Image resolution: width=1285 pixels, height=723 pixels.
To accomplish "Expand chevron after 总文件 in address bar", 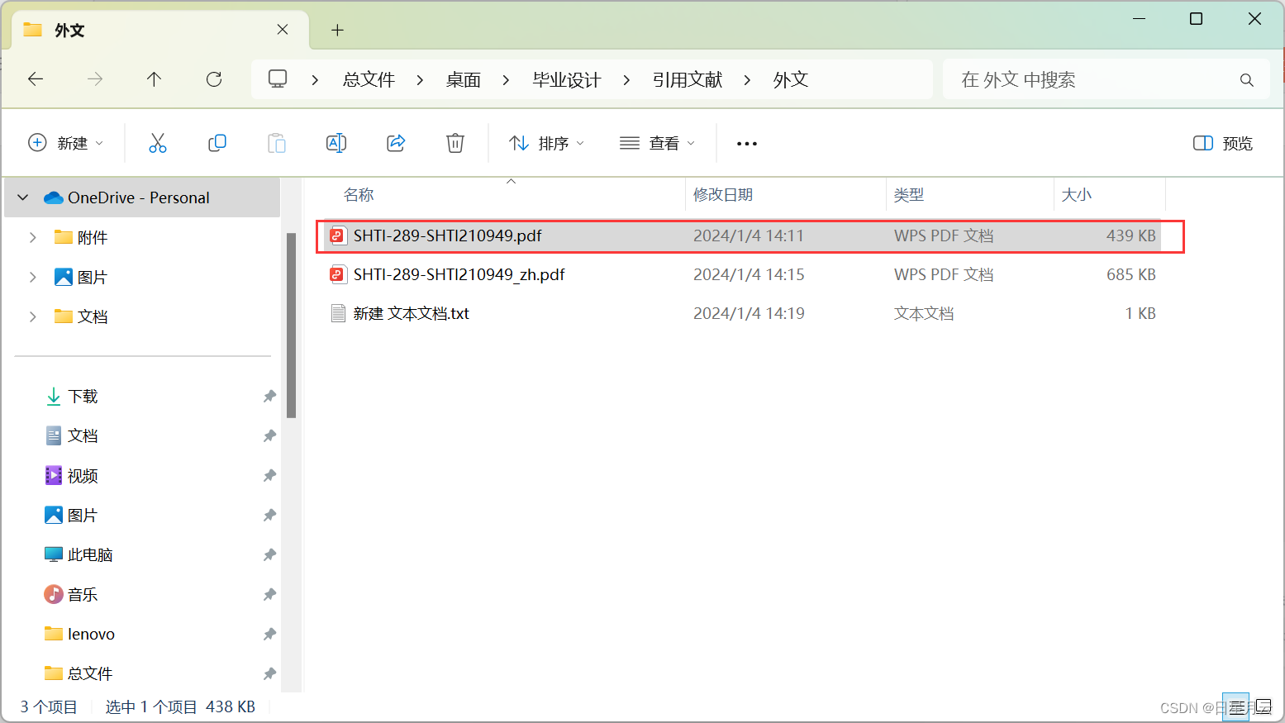I will [x=420, y=80].
